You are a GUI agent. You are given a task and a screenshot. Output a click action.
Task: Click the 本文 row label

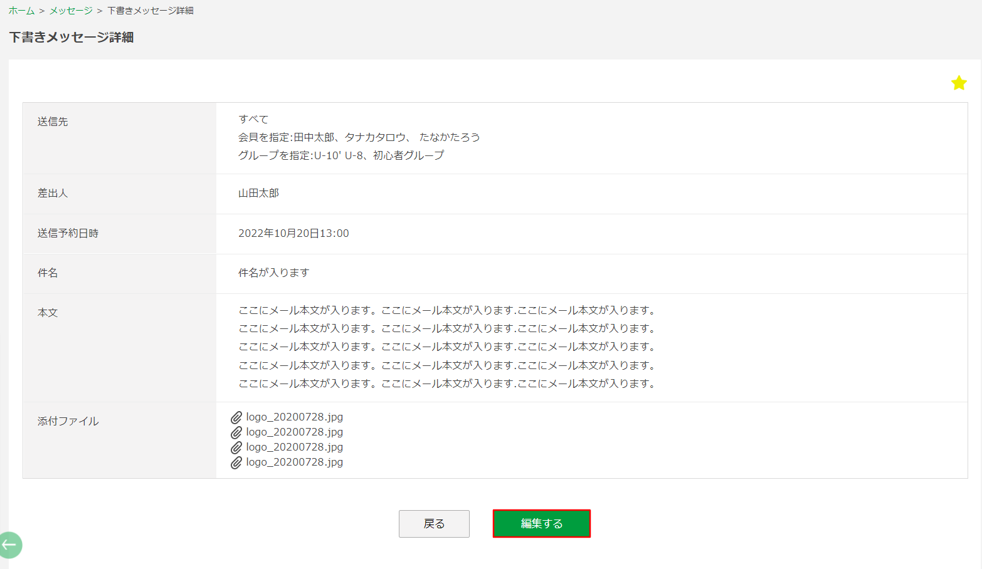coord(48,313)
